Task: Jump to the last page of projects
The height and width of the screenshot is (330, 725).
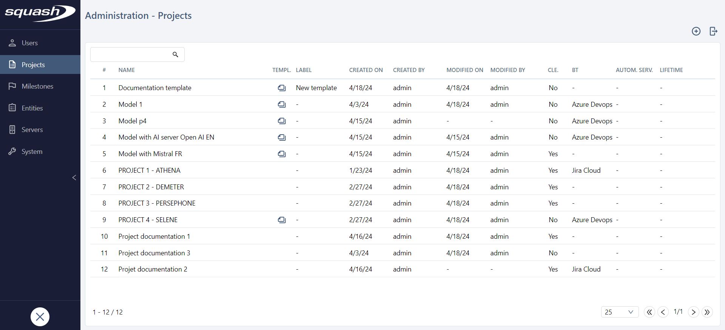Action: pos(707,312)
